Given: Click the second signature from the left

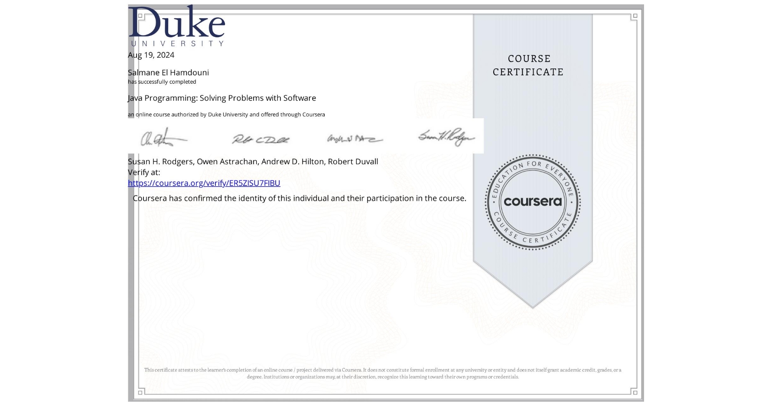Looking at the screenshot, I should pyautogui.click(x=261, y=139).
